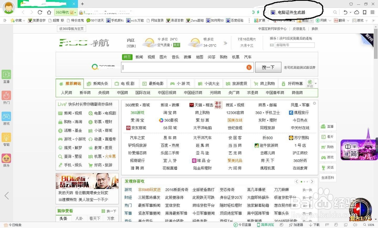Click 看片 in right floating panel

point(328,137)
